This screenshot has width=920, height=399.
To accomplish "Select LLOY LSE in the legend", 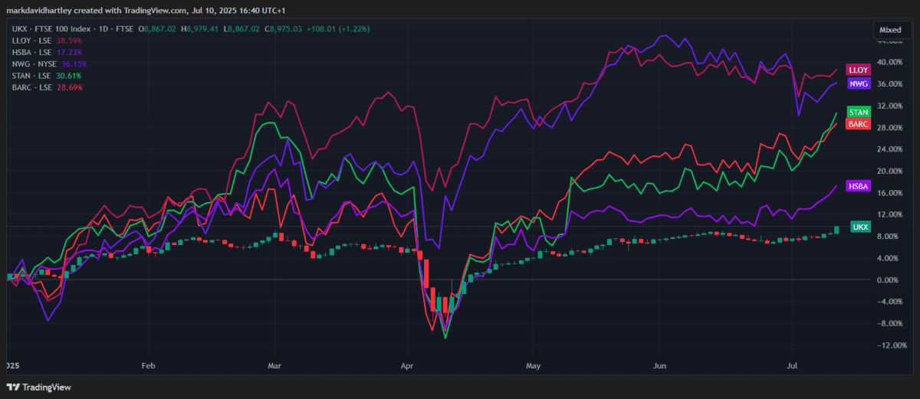I will pos(31,40).
